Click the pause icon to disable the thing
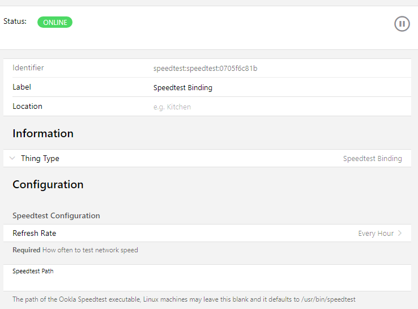 click(x=402, y=24)
